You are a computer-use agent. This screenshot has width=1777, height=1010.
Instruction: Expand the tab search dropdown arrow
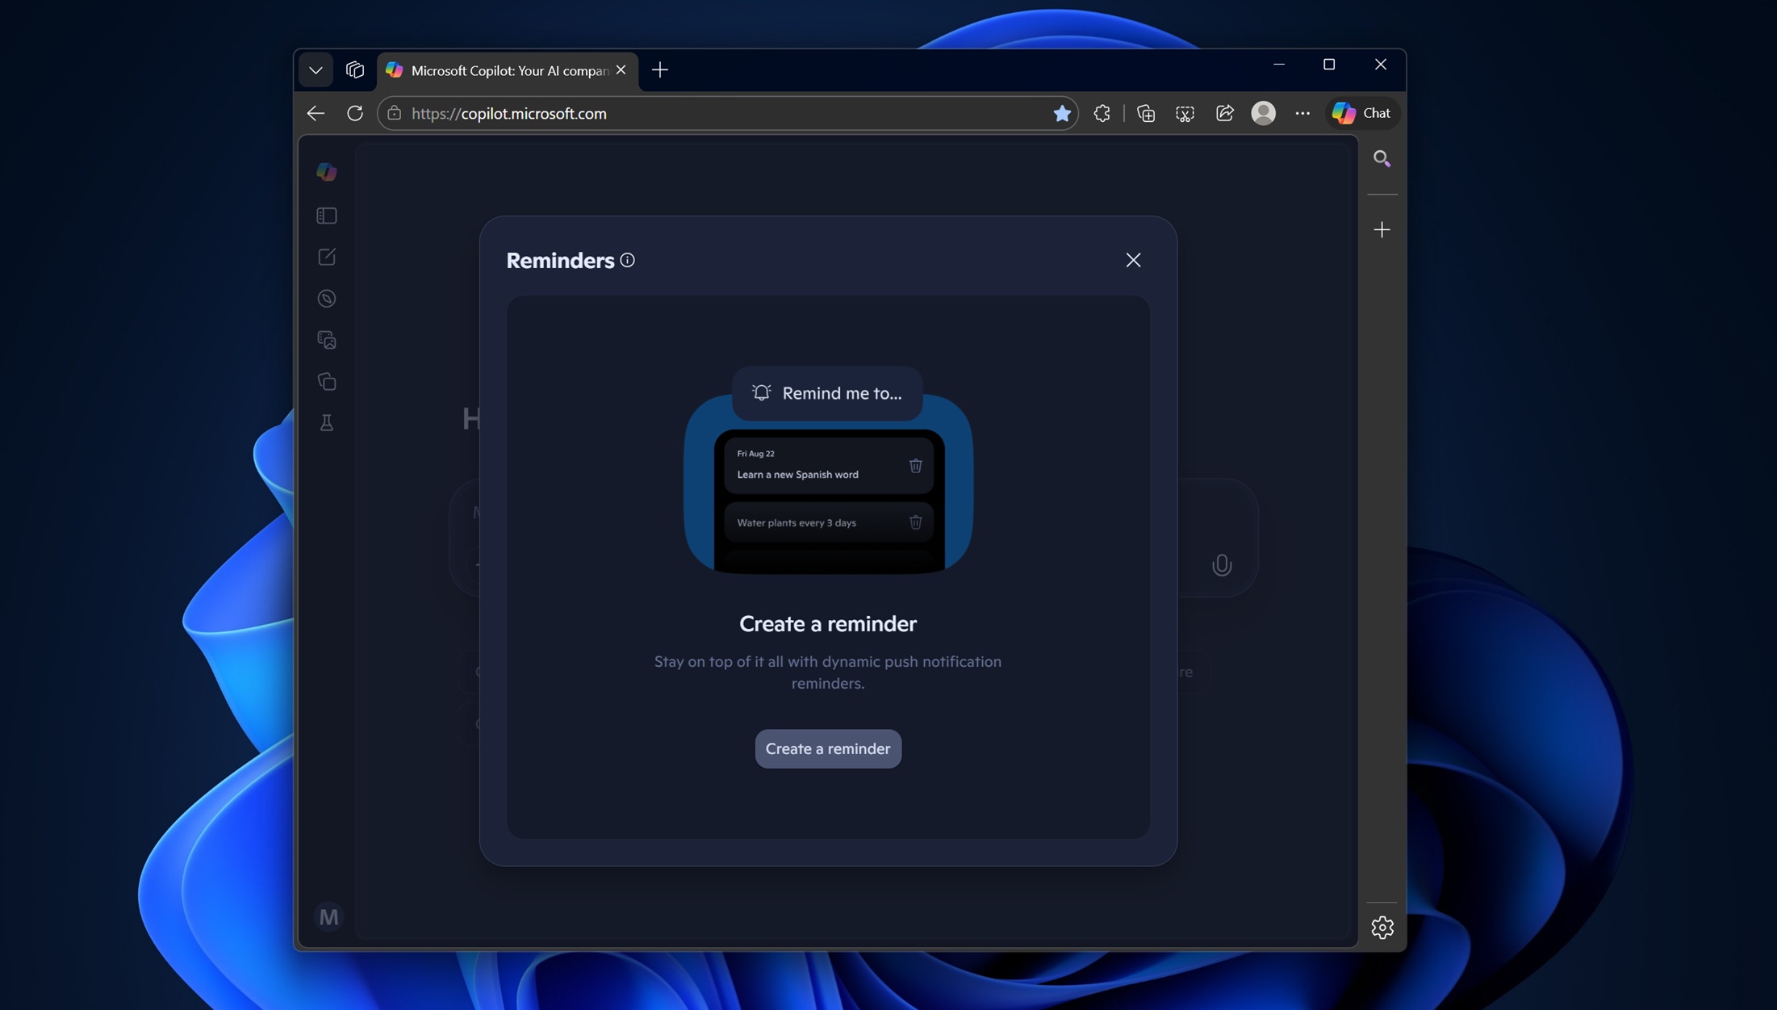315,69
